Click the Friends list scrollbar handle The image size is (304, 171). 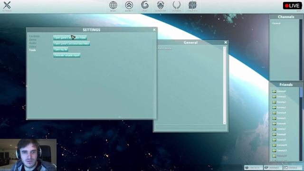(x=301, y=92)
